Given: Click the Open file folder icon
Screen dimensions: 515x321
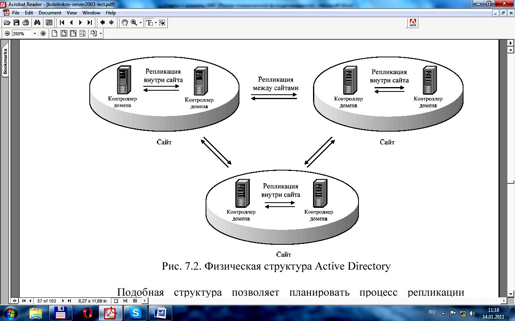Looking at the screenshot, I should [x=7, y=23].
